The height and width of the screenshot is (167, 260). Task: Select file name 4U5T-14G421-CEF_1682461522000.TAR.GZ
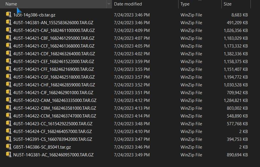click(x=54, y=62)
